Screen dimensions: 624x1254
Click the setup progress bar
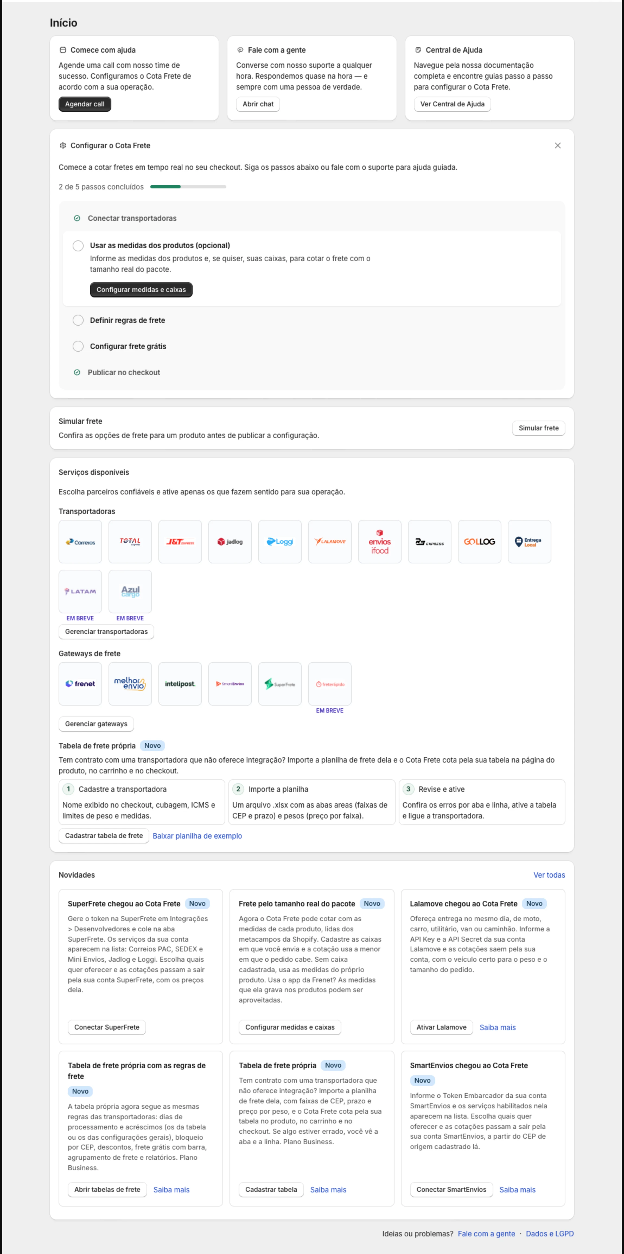point(188,186)
